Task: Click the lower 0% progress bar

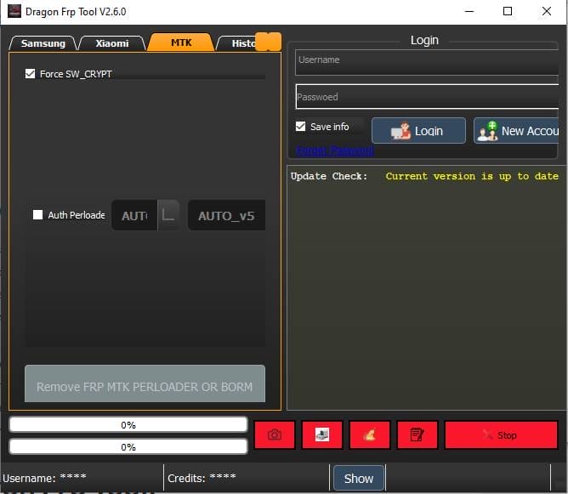Action: click(x=128, y=447)
